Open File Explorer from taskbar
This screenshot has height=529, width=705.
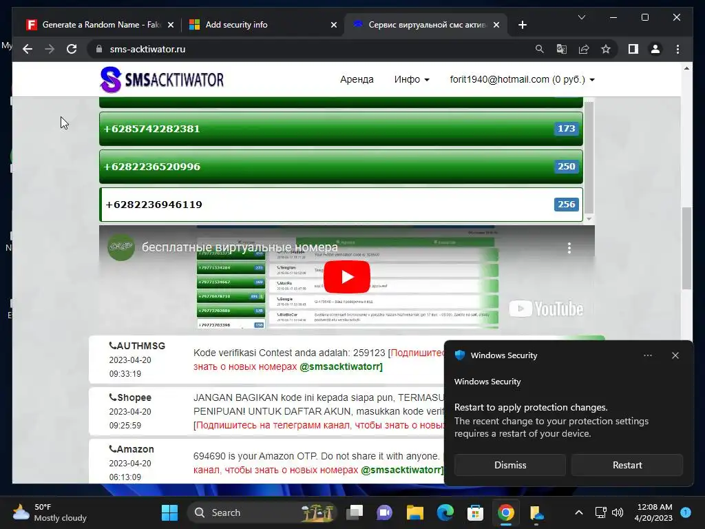pos(415,512)
